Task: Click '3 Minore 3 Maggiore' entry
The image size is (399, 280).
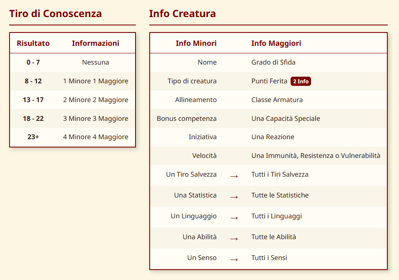Action: coord(95,119)
